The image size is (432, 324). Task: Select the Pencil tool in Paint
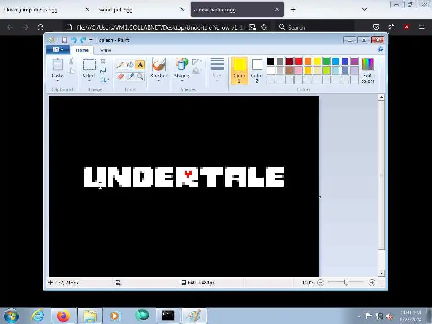tap(120, 65)
